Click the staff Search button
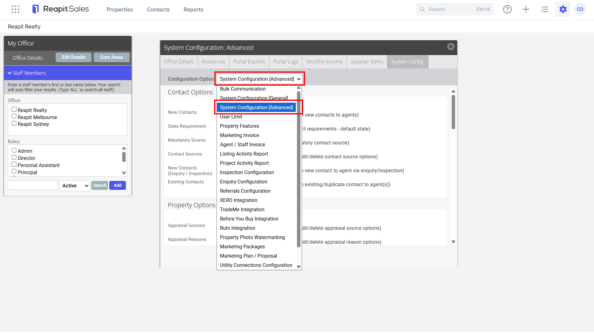 tap(100, 185)
